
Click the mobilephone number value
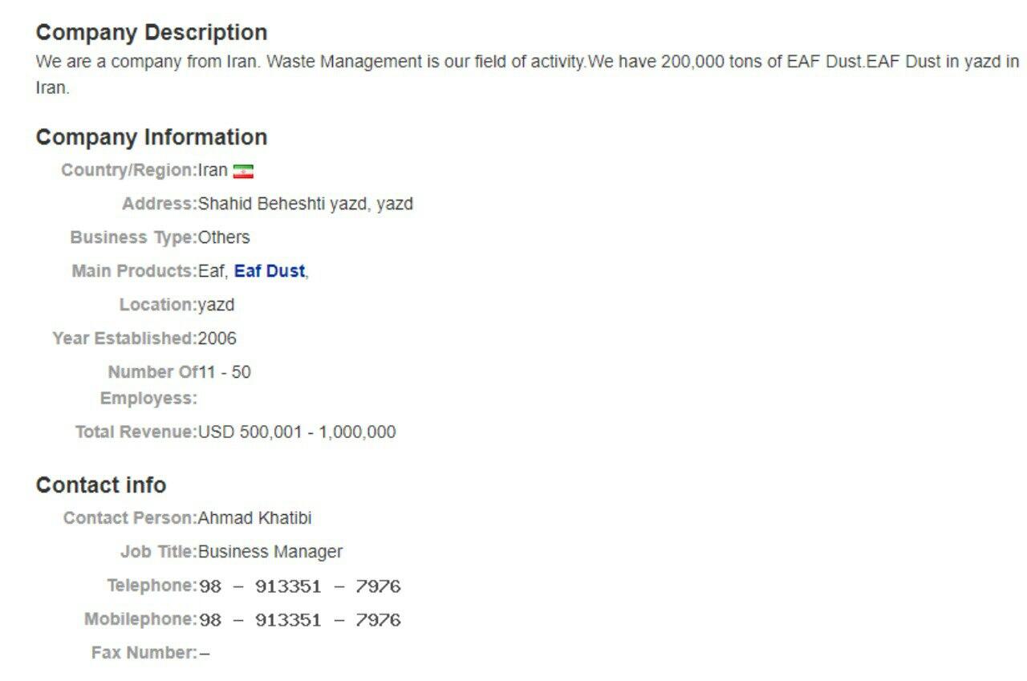[x=299, y=620]
